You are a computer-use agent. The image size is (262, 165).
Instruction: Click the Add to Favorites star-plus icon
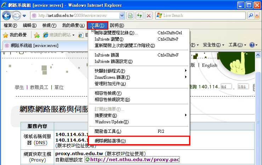click(x=37, y=35)
